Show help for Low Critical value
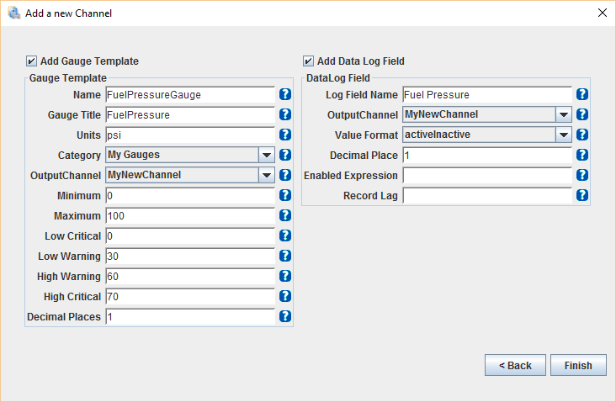This screenshot has width=616, height=402. 285,235
